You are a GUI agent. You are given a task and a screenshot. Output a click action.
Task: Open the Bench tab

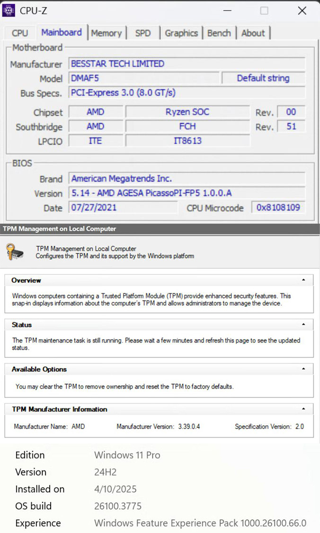(219, 33)
